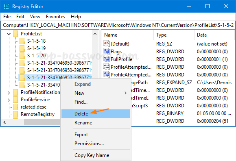This screenshot has height=161, width=236.
Task: Open the New submenu arrow
Action: 125,93
